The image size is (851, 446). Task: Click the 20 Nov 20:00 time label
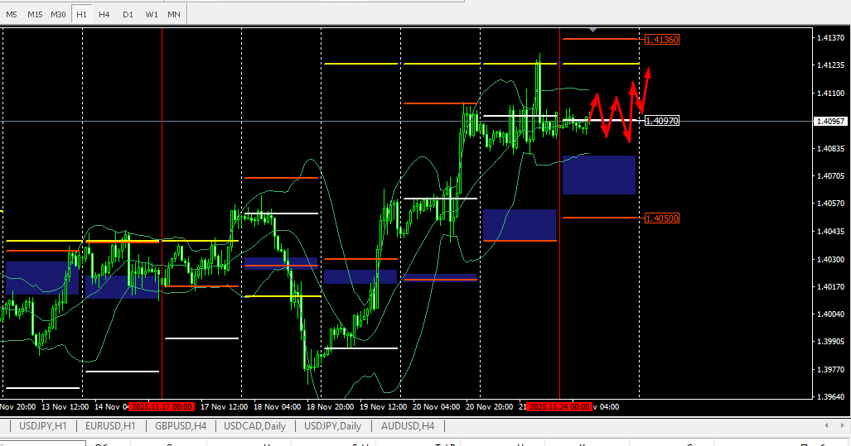pos(489,407)
